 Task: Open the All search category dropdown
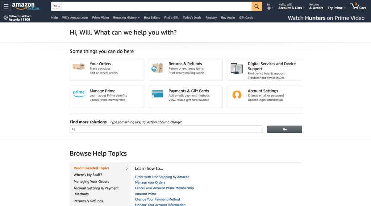(x=57, y=7)
